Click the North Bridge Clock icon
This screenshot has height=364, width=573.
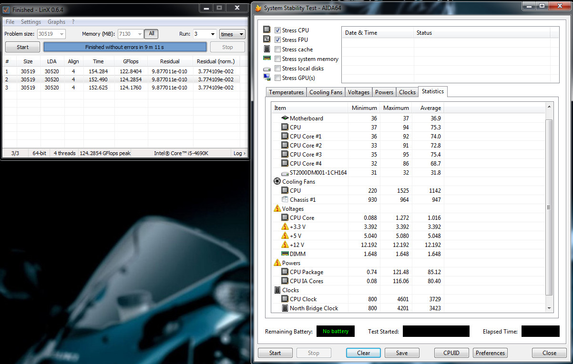pos(285,308)
